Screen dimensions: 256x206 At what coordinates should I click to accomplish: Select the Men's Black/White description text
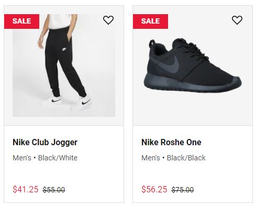tap(45, 158)
